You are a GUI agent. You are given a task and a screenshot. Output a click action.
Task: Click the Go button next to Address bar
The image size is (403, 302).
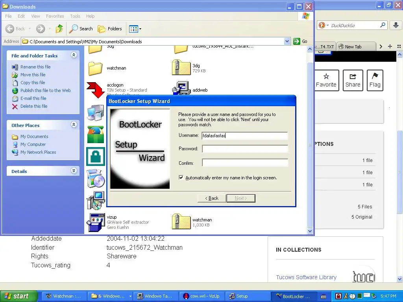[300, 41]
